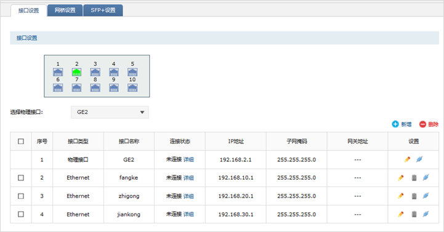
Task: Click the 接口名称 column header
Action: (x=129, y=141)
